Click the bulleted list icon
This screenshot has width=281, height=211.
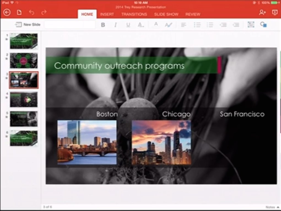click(197, 25)
